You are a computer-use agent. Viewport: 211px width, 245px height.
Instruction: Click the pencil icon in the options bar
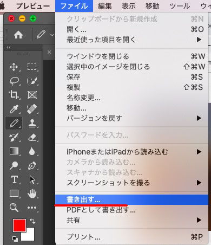41,34
